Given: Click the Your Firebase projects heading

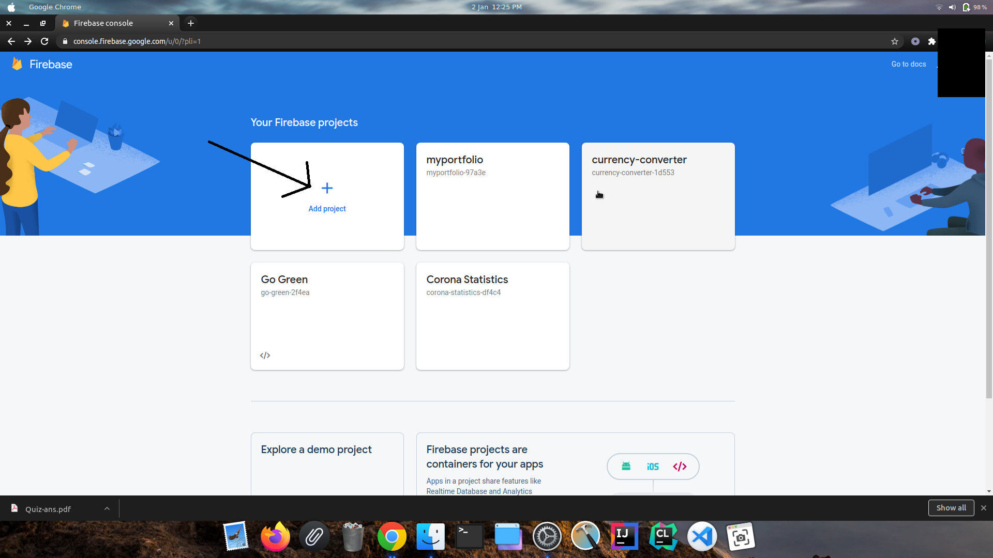Looking at the screenshot, I should click(304, 122).
